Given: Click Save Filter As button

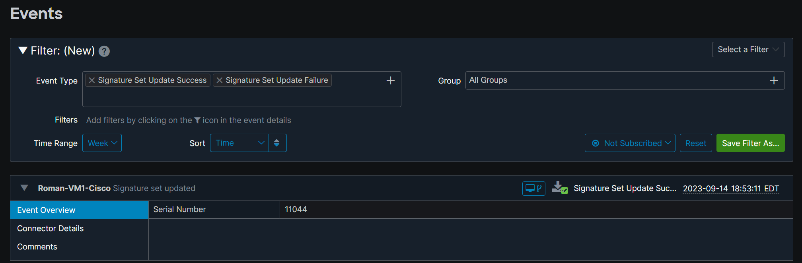Looking at the screenshot, I should point(750,143).
